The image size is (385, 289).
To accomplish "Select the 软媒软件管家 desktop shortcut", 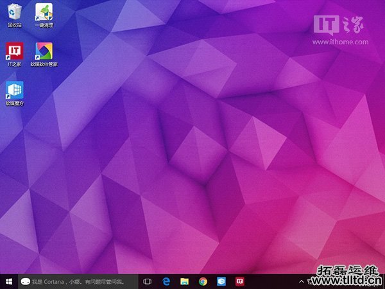I will [44, 54].
